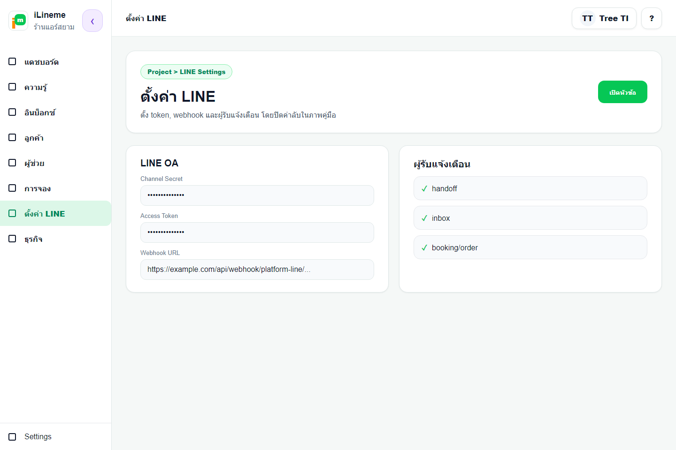Image resolution: width=676 pixels, height=450 pixels.
Task: Click the large ตั้งค่า LINE page heading
Action: (178, 96)
